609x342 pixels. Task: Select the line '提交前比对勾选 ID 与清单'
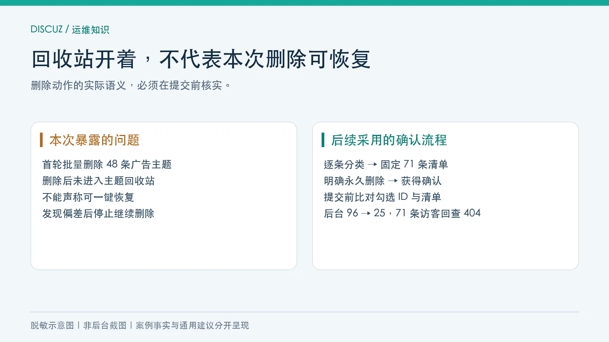coord(383,197)
